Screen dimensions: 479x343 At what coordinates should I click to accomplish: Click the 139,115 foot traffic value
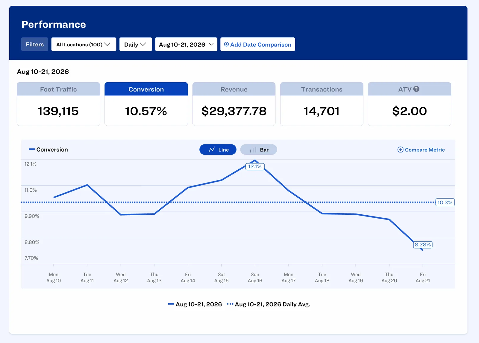[x=58, y=111]
